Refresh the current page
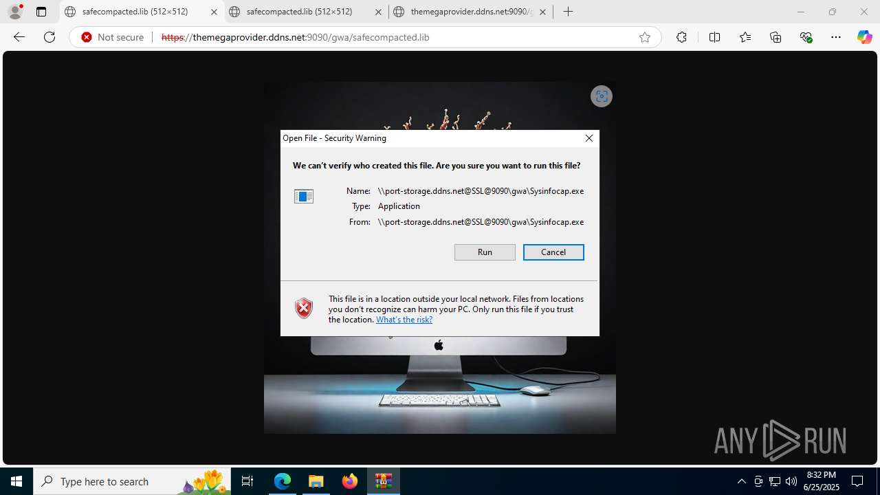The image size is (880, 495). (x=49, y=37)
